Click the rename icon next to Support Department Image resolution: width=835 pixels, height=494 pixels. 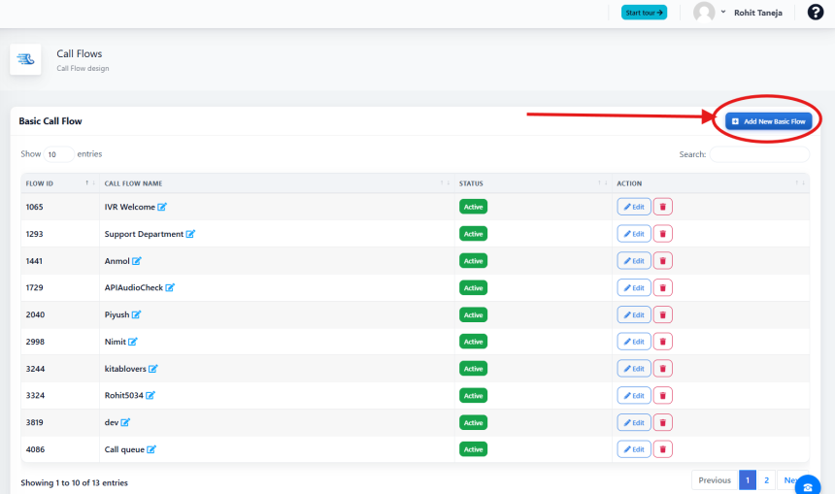pos(190,234)
